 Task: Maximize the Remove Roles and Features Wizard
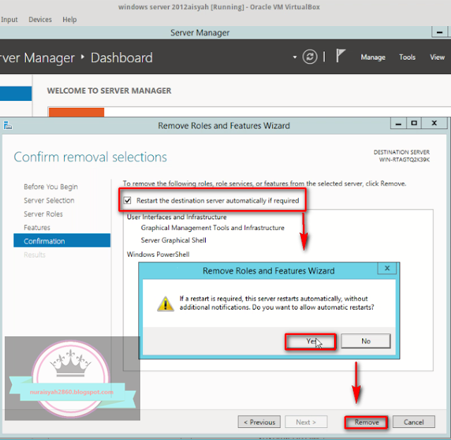[x=414, y=123]
